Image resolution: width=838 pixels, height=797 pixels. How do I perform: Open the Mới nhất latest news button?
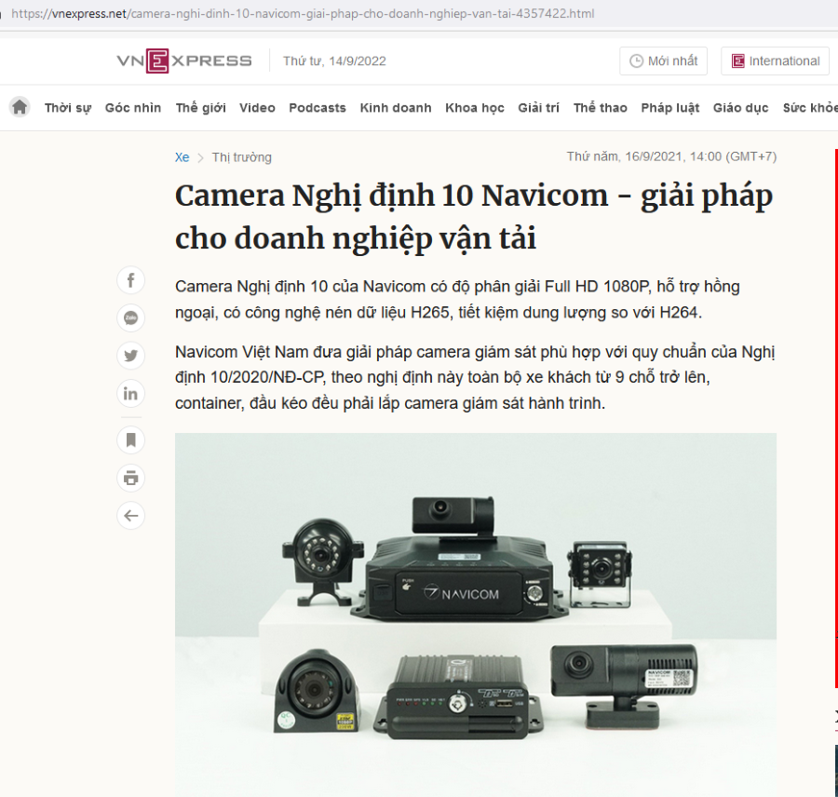tap(663, 61)
